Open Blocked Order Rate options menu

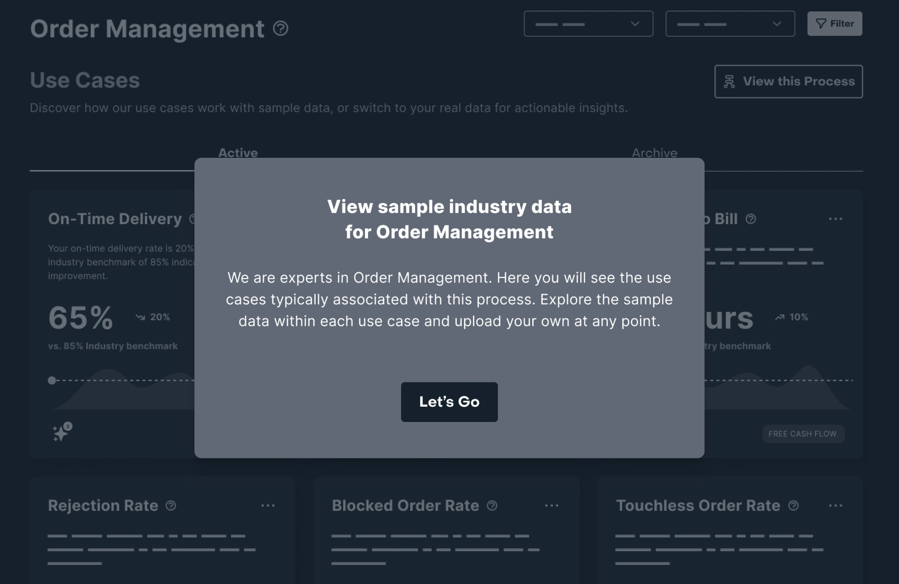pyautogui.click(x=552, y=505)
